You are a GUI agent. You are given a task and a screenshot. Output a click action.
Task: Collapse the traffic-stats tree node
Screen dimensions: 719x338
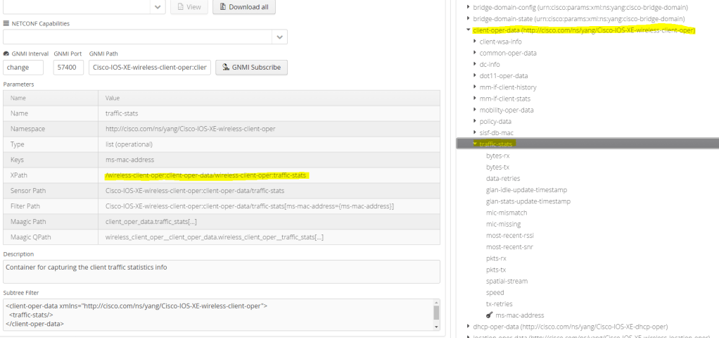click(x=475, y=144)
